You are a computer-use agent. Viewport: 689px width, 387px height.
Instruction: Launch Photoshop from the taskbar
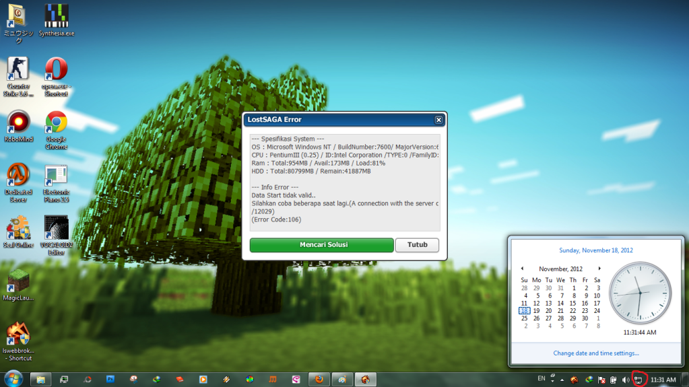(x=110, y=379)
